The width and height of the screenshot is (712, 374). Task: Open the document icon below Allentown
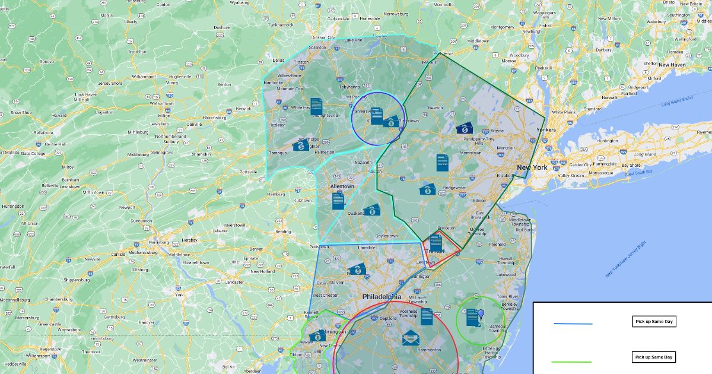pyautogui.click(x=338, y=201)
